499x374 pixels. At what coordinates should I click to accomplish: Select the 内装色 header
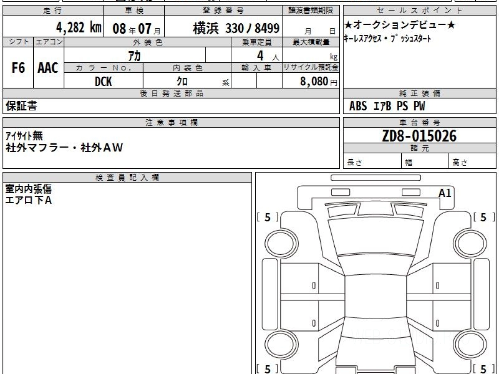[187, 68]
